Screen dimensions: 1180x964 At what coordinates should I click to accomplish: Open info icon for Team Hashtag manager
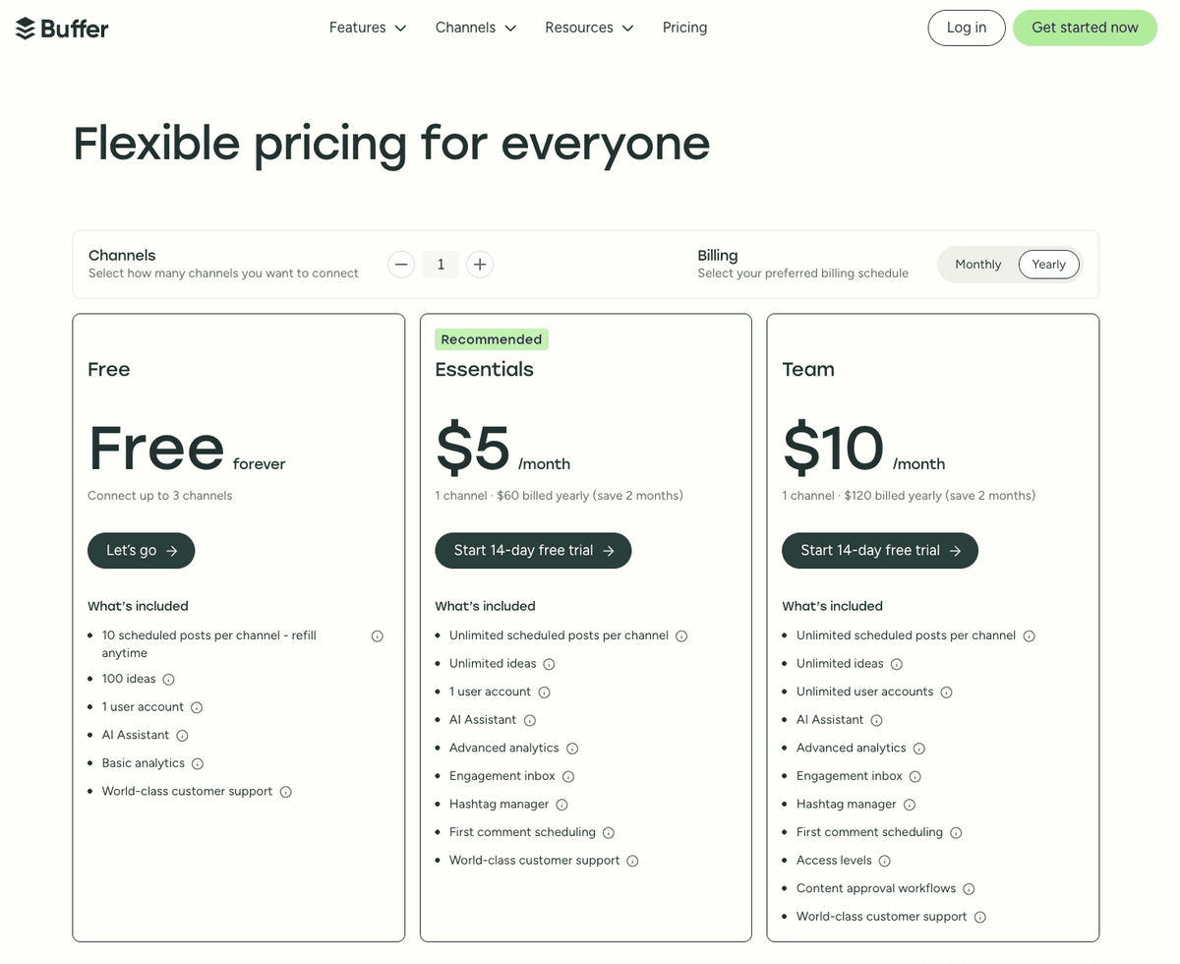[910, 804]
